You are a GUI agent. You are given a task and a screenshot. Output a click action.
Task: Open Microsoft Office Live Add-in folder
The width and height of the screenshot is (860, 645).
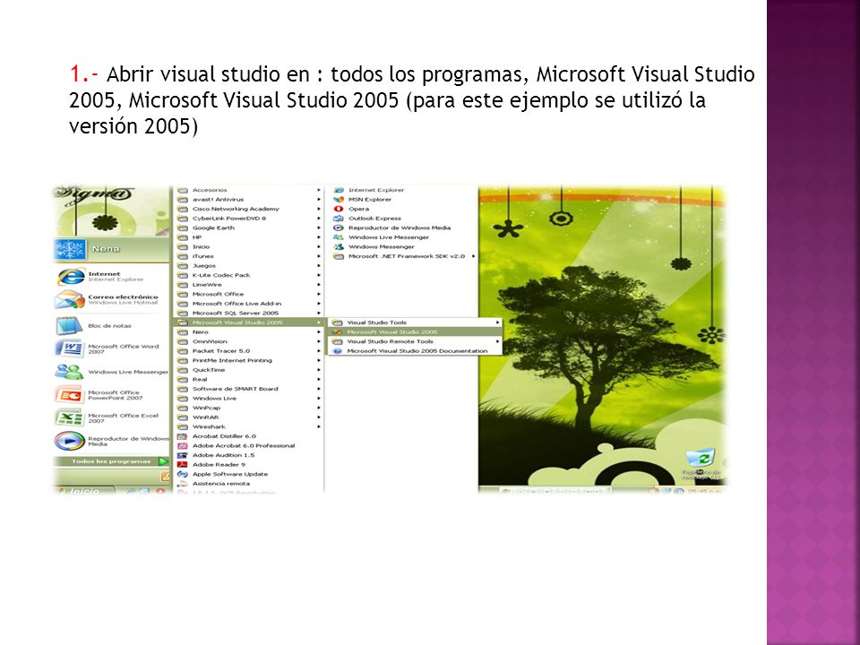tap(248, 304)
